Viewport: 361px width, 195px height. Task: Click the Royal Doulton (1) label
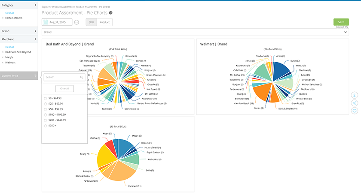[155, 153]
